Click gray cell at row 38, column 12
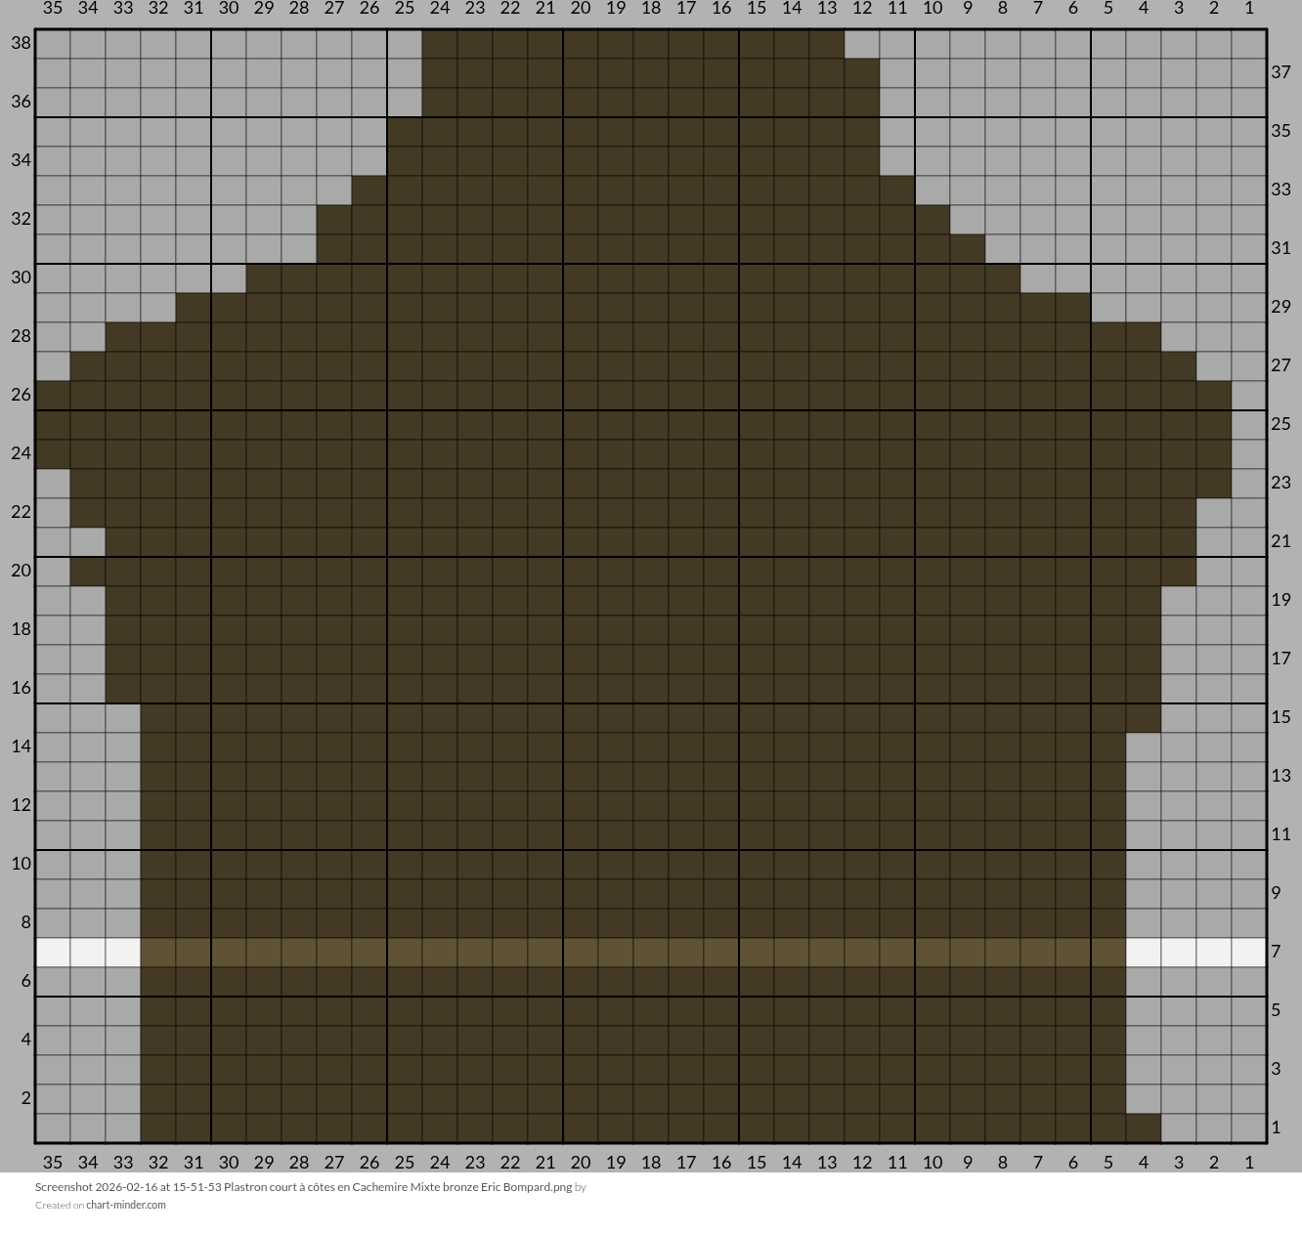 pyautogui.click(x=862, y=44)
